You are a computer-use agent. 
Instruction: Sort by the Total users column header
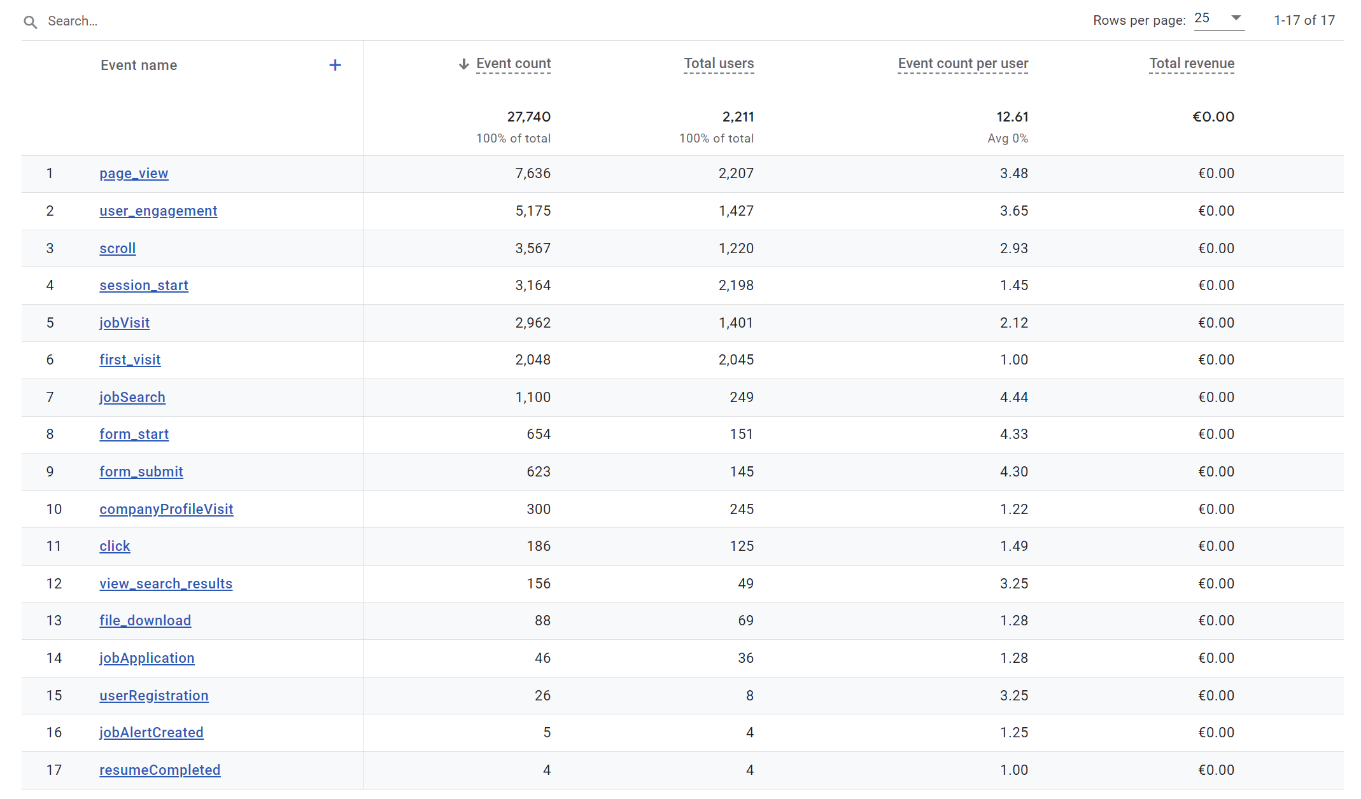tap(719, 64)
